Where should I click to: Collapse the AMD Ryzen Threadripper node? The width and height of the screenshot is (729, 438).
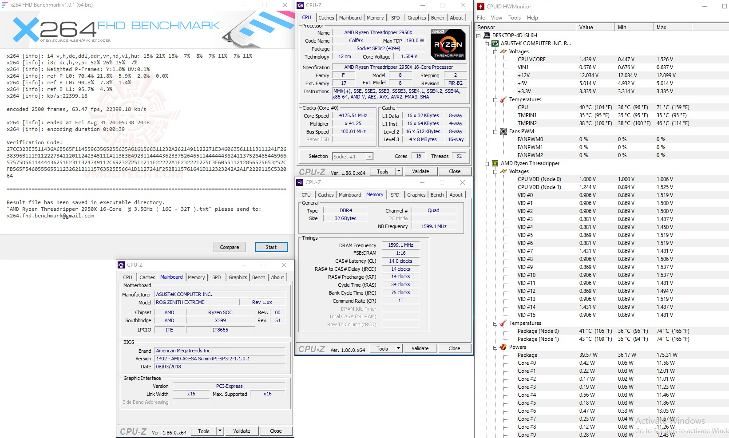tap(487, 163)
